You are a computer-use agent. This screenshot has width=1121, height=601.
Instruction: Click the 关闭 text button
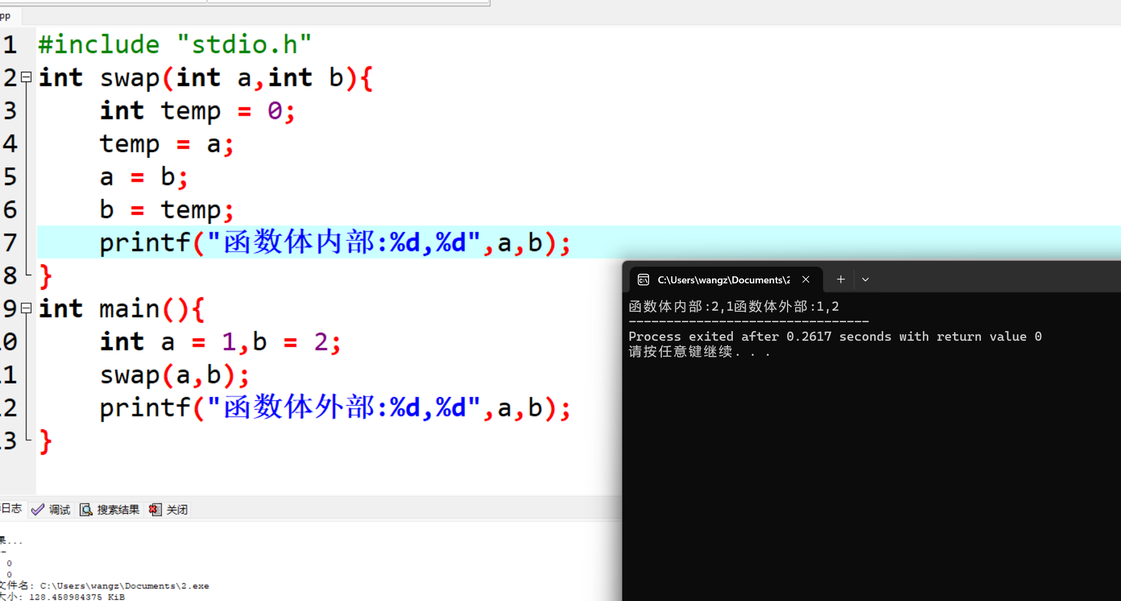pos(177,510)
